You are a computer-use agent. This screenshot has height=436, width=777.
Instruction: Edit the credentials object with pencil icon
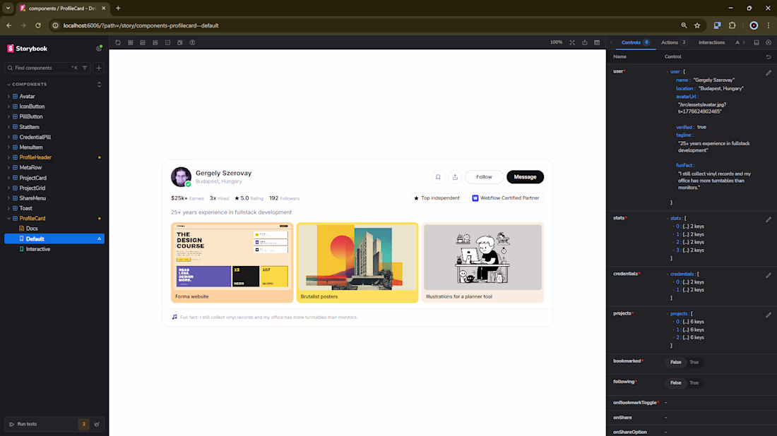(769, 275)
